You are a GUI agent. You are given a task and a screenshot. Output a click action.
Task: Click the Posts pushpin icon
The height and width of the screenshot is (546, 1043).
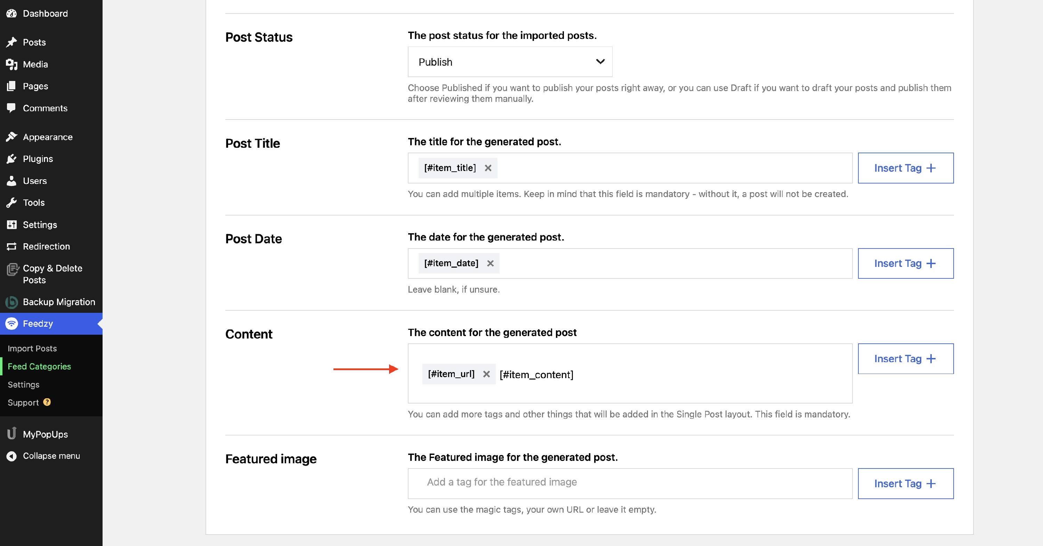[x=11, y=42]
